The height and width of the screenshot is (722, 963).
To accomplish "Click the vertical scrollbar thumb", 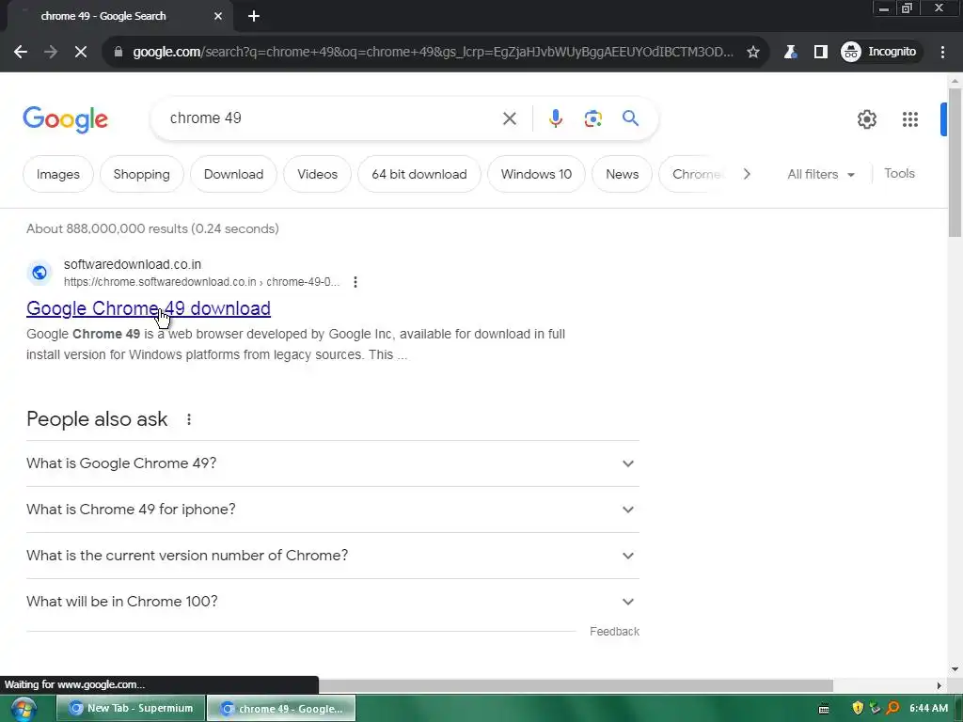I will point(955,162).
